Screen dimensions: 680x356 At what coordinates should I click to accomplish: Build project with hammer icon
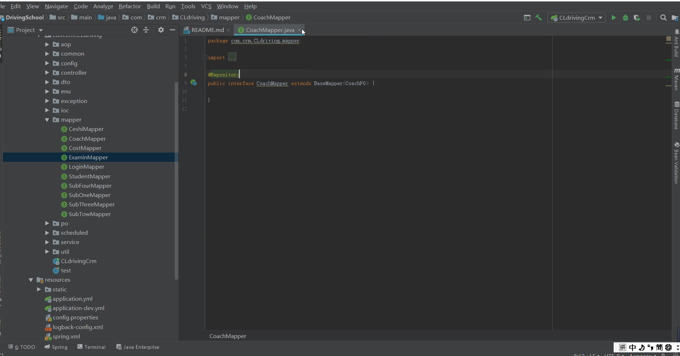click(538, 18)
